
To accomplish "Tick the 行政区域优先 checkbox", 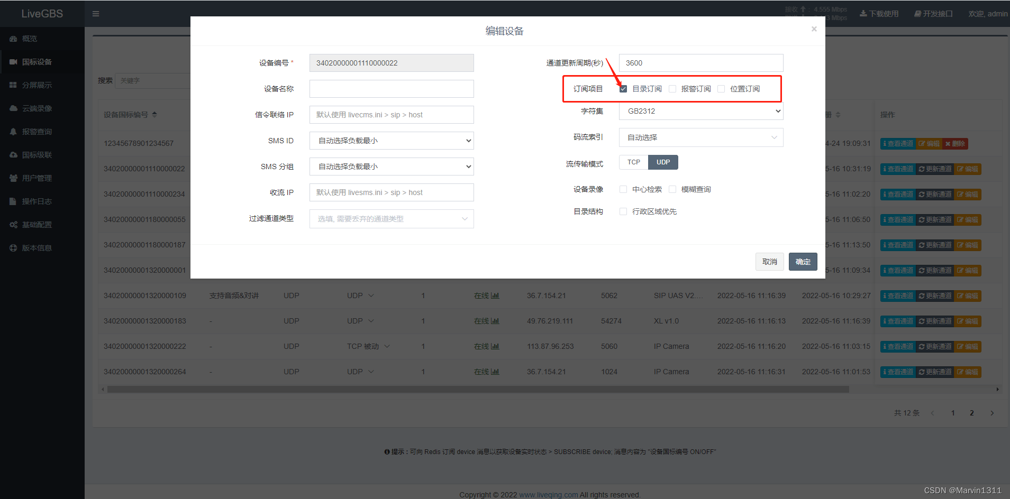I will pos(623,211).
